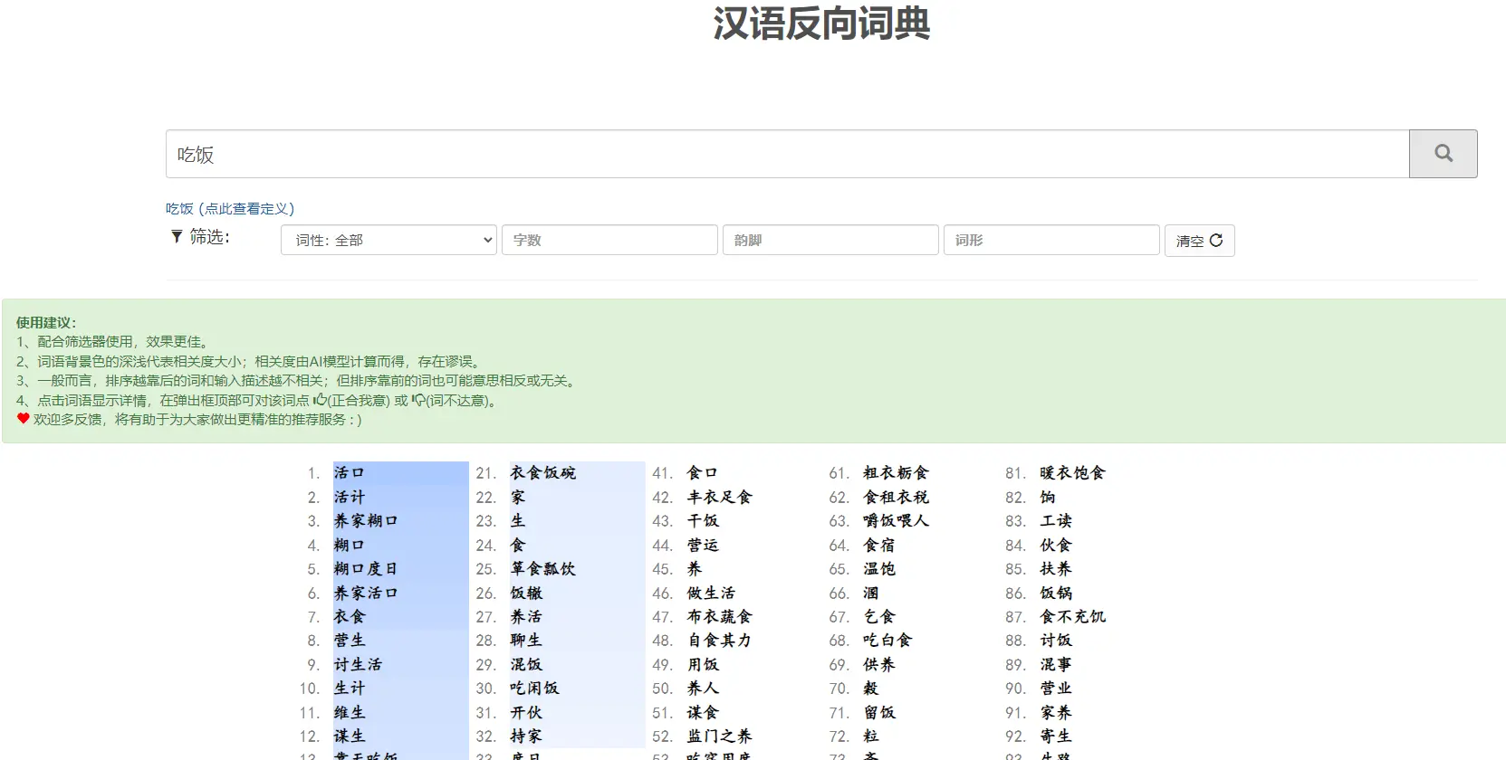Open result word 开伙
Viewport: 1506px width, 760px height.
click(526, 712)
